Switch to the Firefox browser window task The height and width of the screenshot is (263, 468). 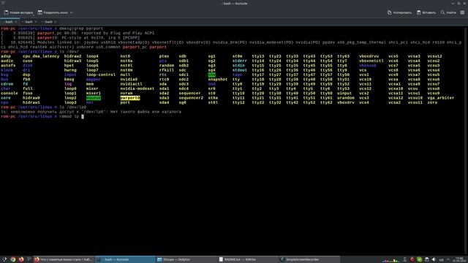pos(64,259)
